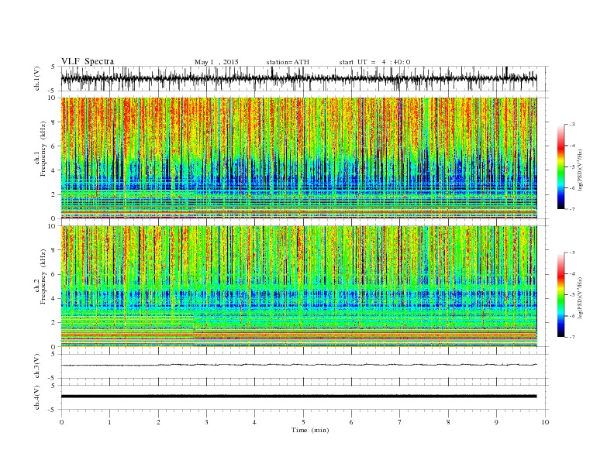Viewport: 614px width, 474px height.
Task: Click the "-3" tick on ch.1 color bar
Action: click(571, 125)
